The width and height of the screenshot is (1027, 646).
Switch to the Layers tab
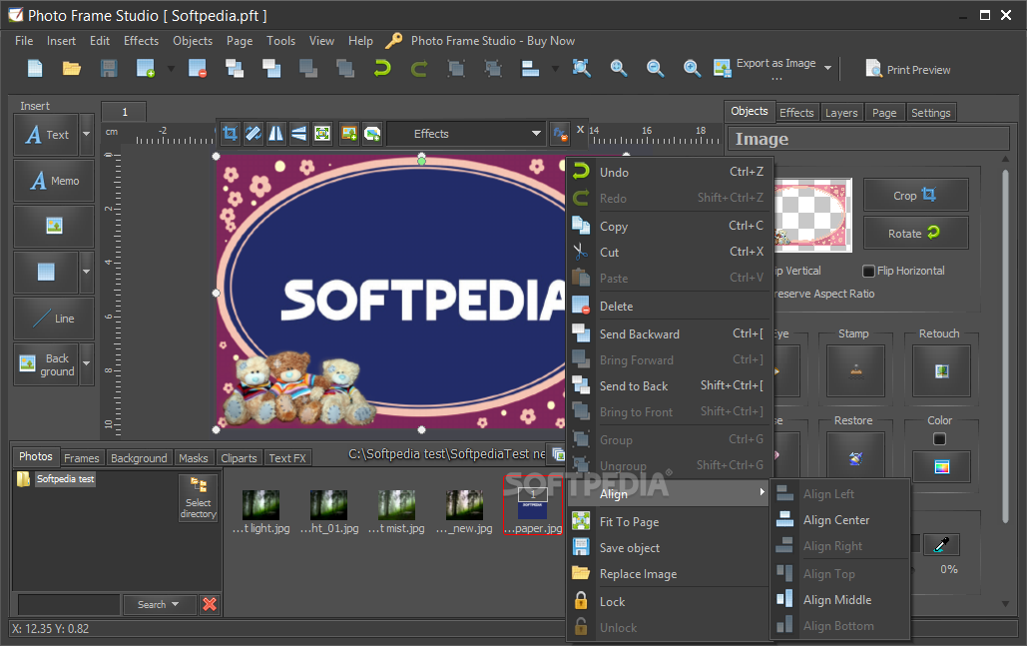point(841,113)
